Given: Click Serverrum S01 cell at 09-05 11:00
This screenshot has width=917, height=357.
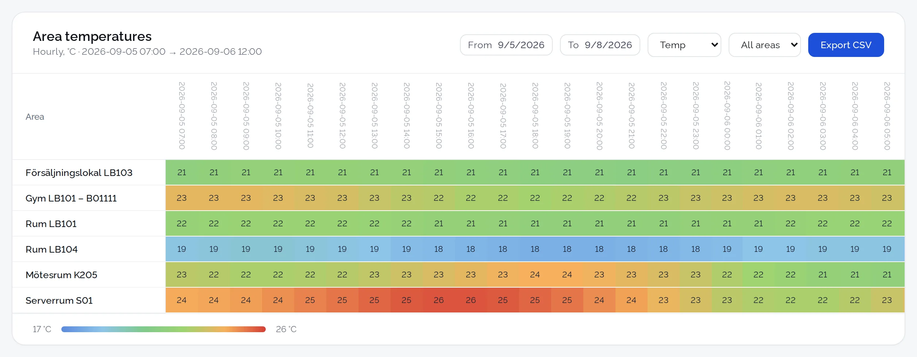Looking at the screenshot, I should tap(310, 300).
